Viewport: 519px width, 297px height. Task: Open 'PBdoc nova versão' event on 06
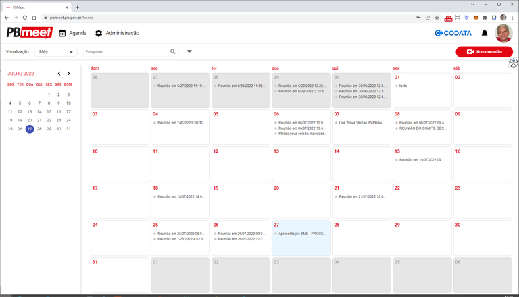coord(303,134)
